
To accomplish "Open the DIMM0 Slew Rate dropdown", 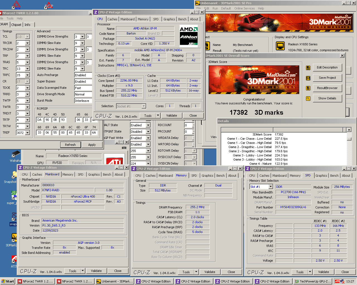I will pos(82,43).
